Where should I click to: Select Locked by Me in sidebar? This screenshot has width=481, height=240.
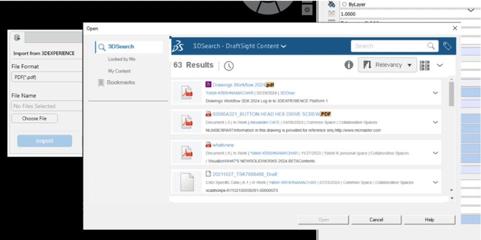[x=121, y=59]
